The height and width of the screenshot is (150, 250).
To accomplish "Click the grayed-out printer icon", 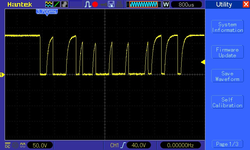I will [x=119, y=4].
